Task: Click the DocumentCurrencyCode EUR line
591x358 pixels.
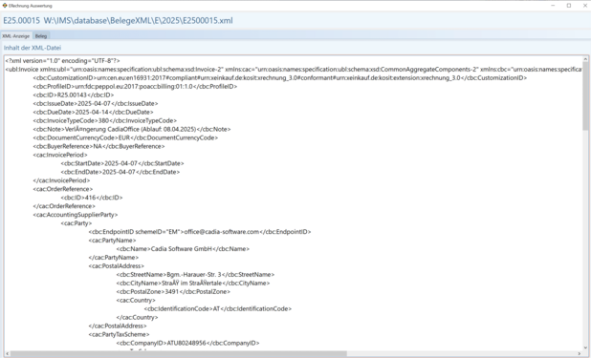Action: click(x=125, y=137)
